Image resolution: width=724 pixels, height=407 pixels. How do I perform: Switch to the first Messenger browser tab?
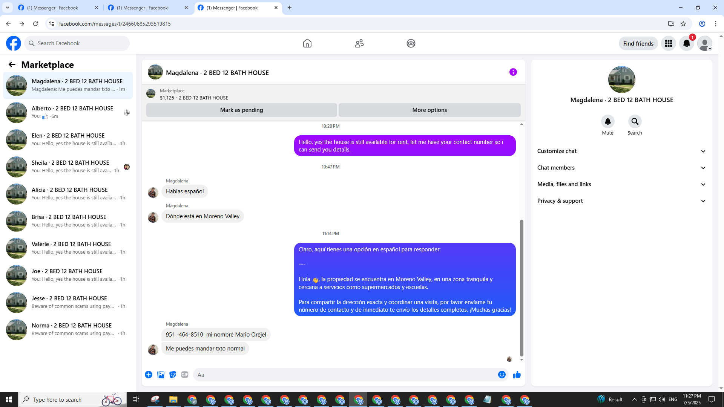(57, 8)
